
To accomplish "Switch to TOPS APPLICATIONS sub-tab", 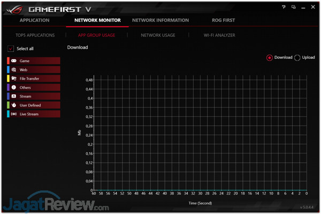I will [35, 35].
